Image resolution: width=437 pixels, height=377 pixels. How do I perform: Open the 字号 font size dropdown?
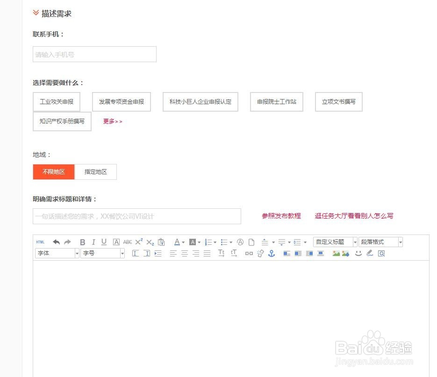pyautogui.click(x=102, y=253)
